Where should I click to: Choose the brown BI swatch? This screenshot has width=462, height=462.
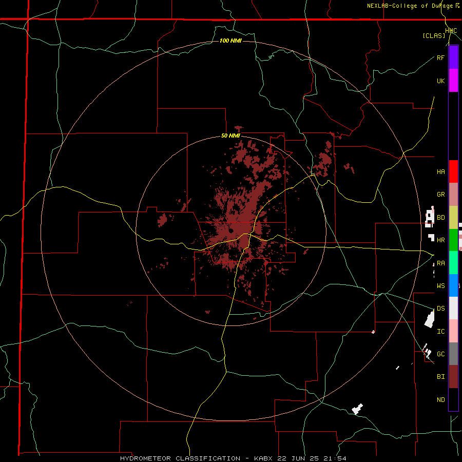(453, 377)
